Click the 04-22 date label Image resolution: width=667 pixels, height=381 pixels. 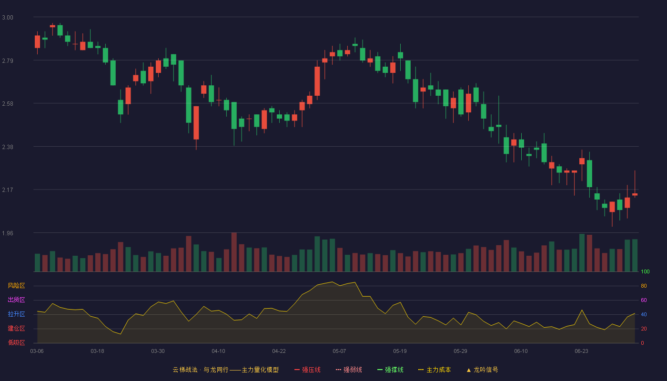point(279,351)
